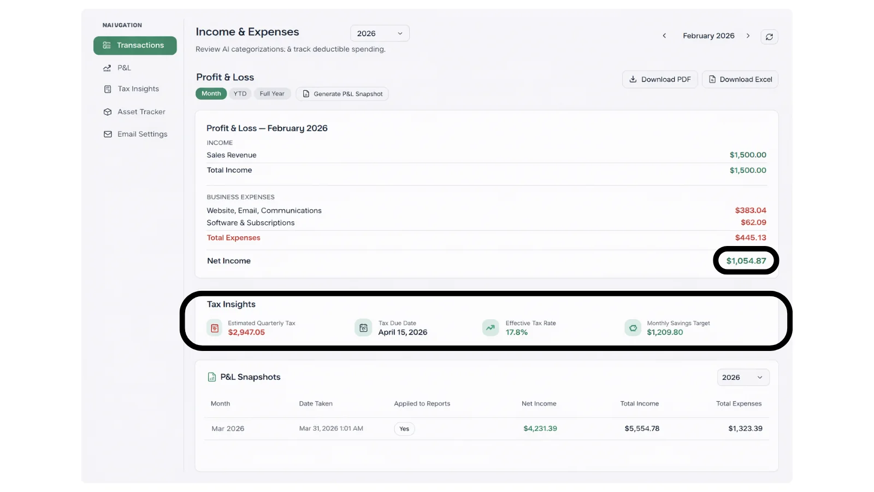Click Website, Email, Communications expense line
The width and height of the screenshot is (874, 492).
point(264,210)
